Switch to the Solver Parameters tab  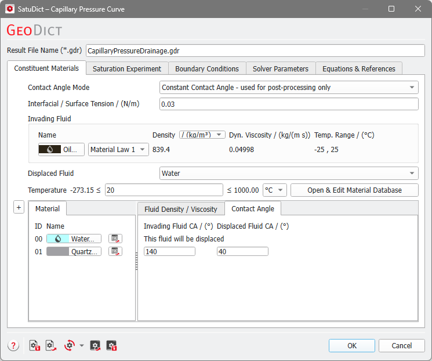[x=281, y=68]
